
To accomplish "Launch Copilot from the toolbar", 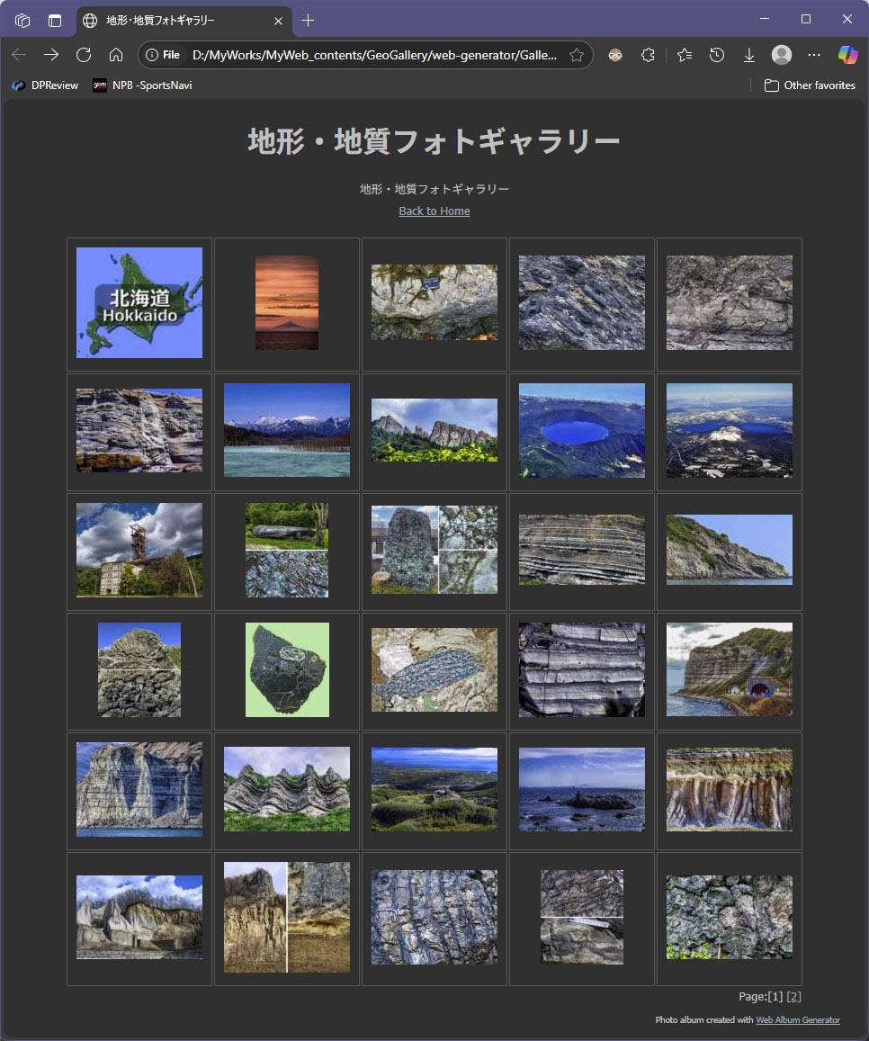I will (x=847, y=55).
